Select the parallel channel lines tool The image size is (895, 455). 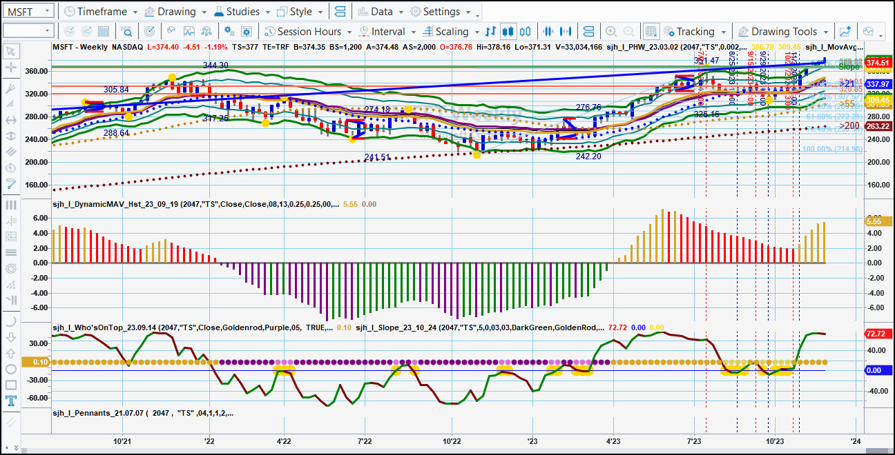10,152
